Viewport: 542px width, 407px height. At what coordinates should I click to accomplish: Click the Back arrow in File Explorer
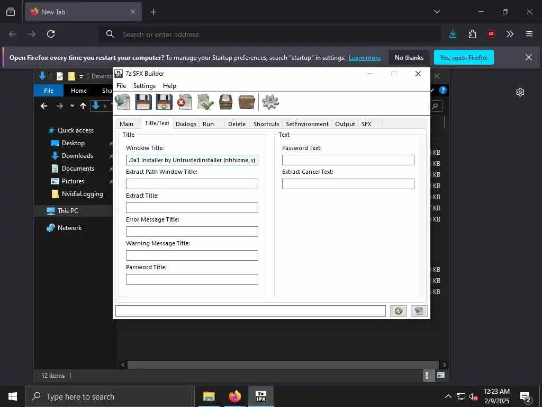coord(44,106)
